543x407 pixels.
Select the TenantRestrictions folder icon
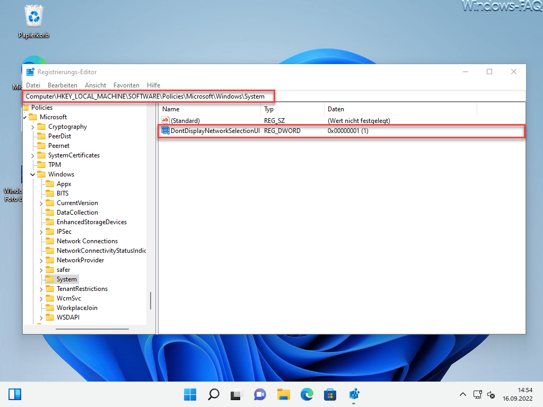pos(50,289)
